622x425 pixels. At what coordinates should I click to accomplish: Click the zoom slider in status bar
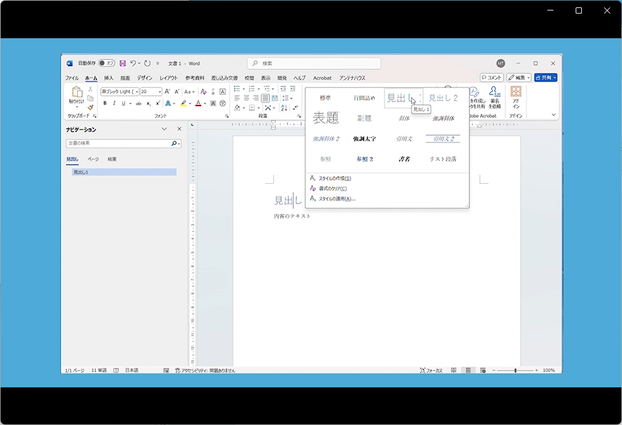[x=515, y=370]
